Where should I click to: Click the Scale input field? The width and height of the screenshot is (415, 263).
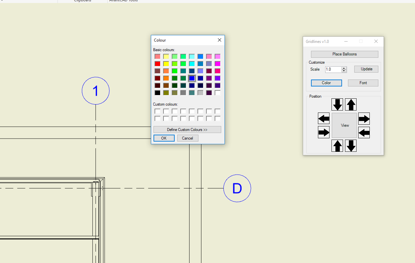coord(333,69)
